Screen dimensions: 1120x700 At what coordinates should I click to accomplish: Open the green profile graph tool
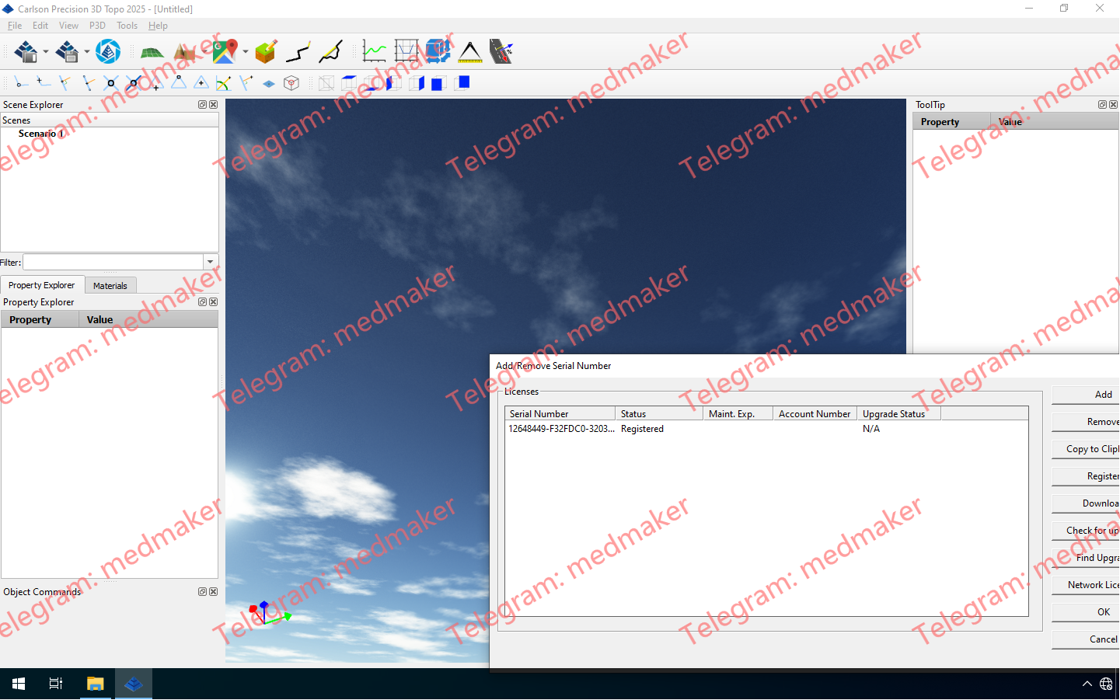pos(374,52)
